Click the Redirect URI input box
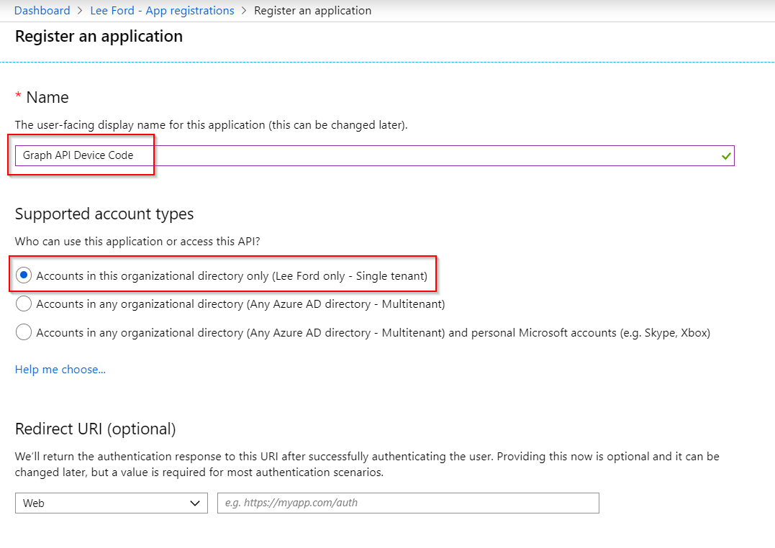This screenshot has width=775, height=548. click(408, 503)
